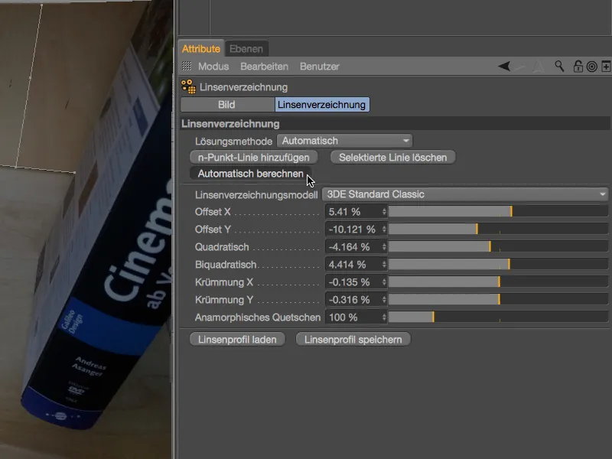The image size is (612, 459).
Task: Click the Biquadratisch slider bar
Action: [x=499, y=264]
